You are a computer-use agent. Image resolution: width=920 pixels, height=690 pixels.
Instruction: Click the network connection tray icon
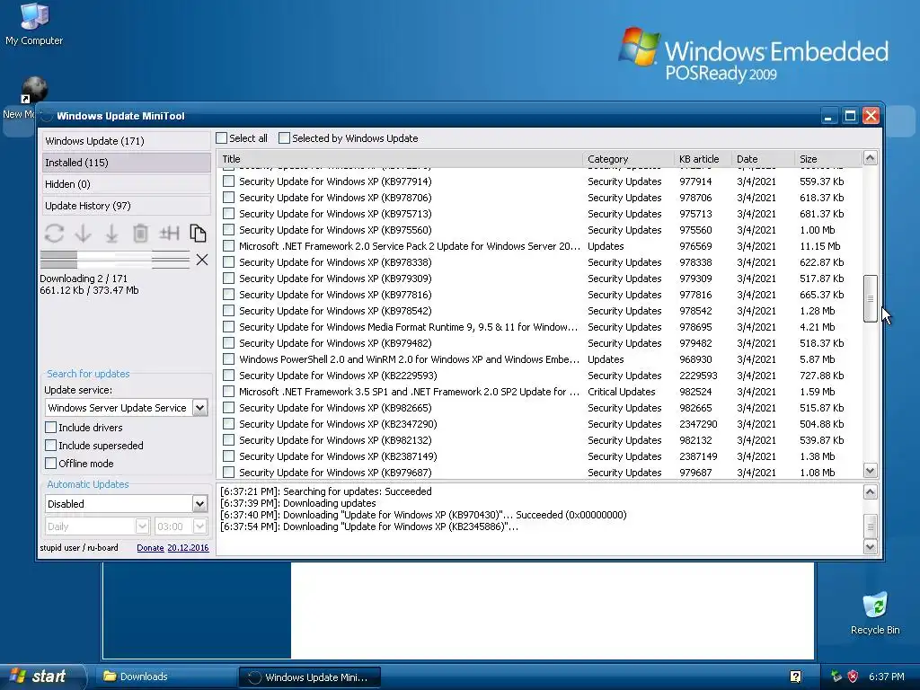coord(836,677)
